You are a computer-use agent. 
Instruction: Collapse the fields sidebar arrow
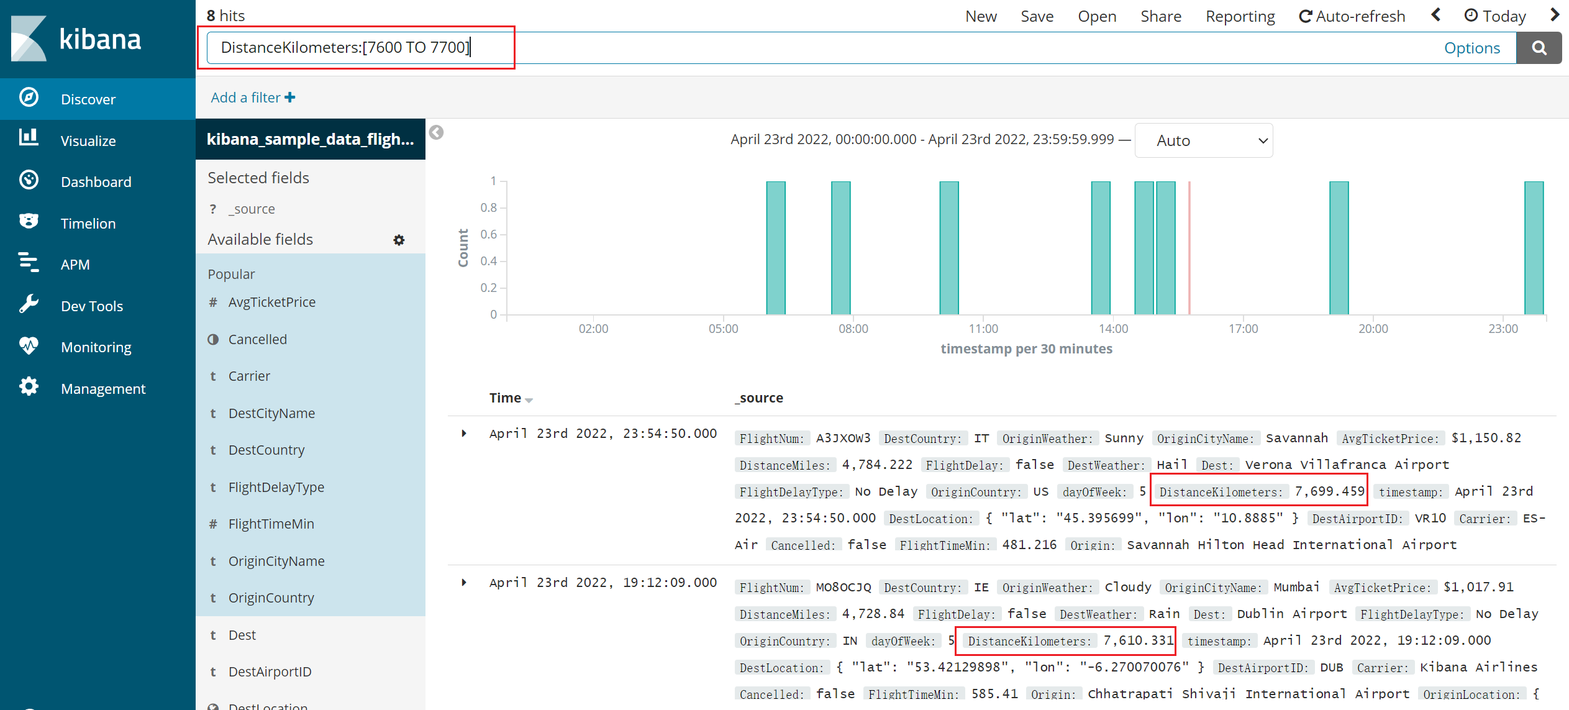(437, 132)
